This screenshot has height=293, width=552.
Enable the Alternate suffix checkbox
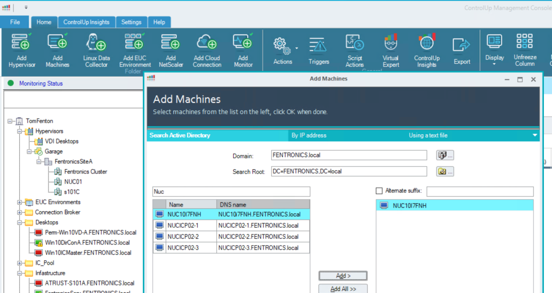pyautogui.click(x=379, y=191)
